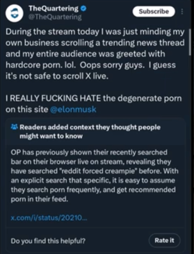Open the x.com/i/status source link
Viewport: 194px width, 254px height.
click(x=49, y=218)
